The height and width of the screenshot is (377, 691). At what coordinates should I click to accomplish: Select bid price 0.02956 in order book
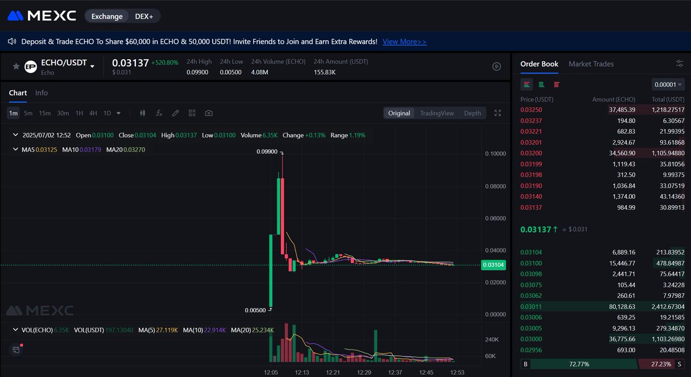tap(531, 350)
